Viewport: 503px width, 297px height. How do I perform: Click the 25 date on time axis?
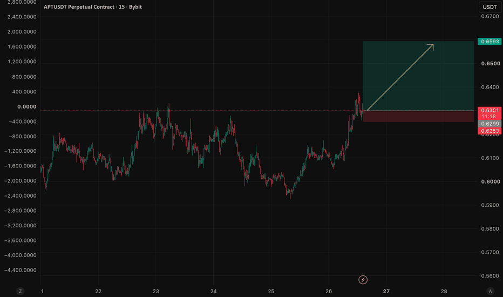coord(271,291)
